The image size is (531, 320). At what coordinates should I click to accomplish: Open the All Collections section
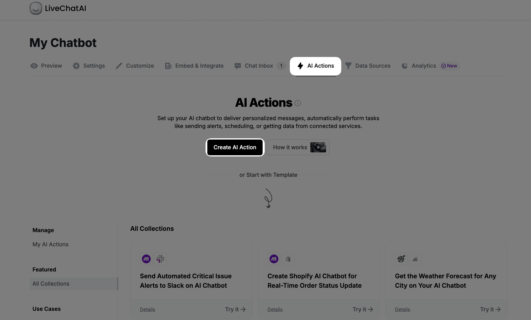50,284
